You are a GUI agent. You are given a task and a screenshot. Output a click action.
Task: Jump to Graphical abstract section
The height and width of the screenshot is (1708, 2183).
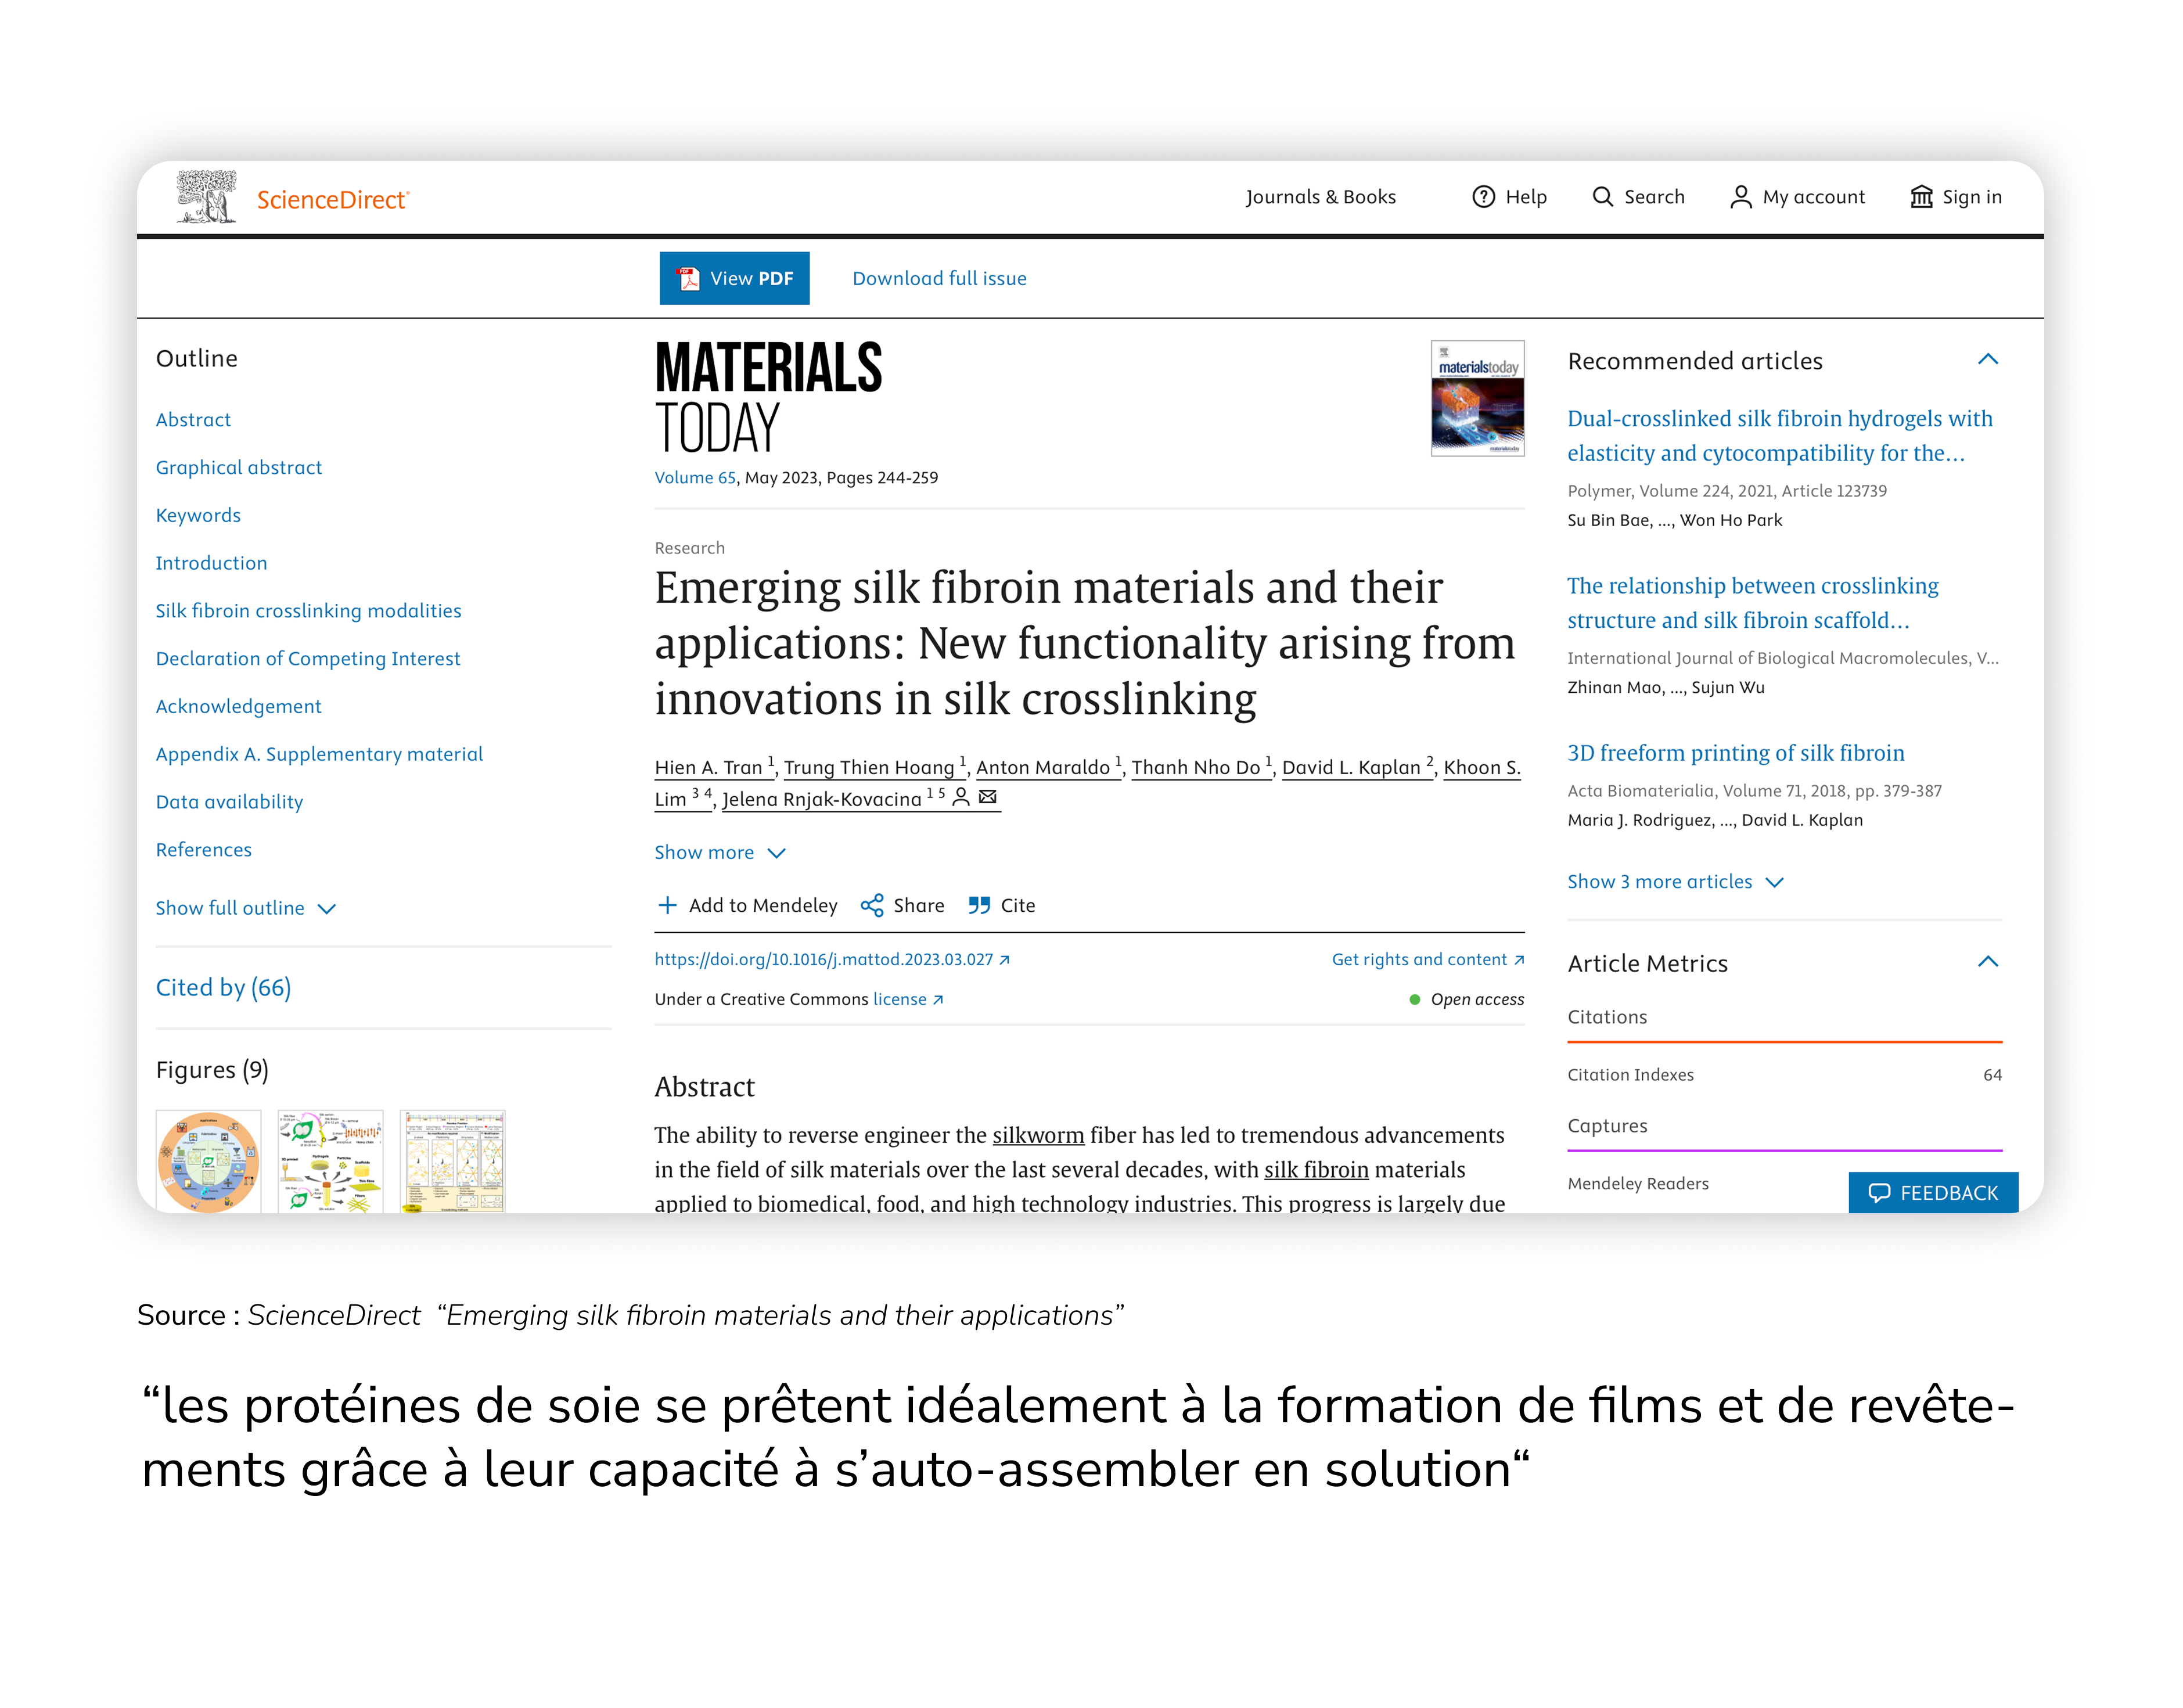tap(239, 467)
